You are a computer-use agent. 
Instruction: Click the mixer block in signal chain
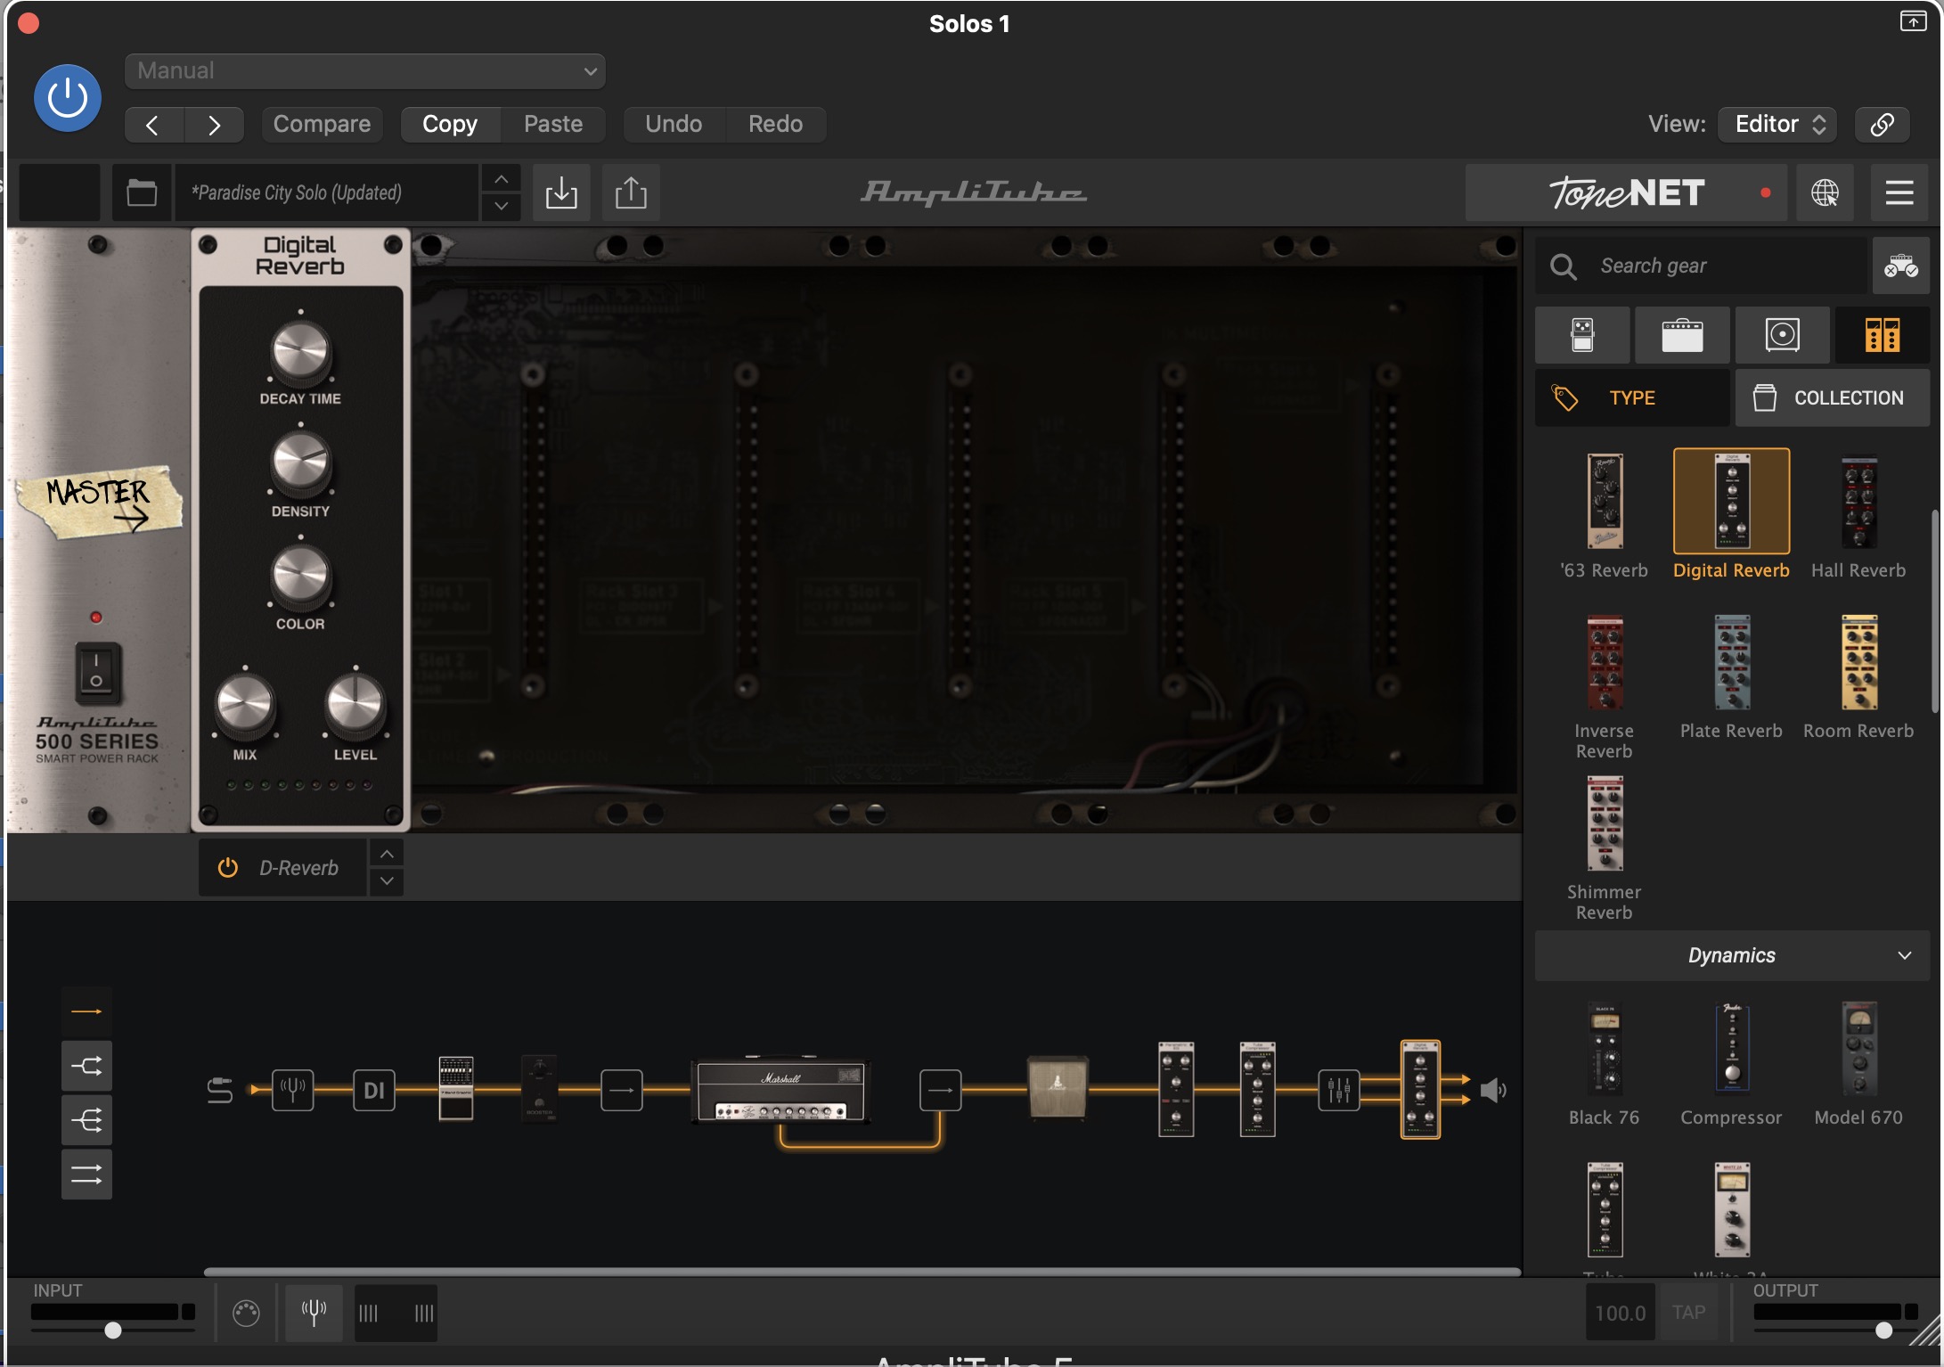point(1339,1090)
